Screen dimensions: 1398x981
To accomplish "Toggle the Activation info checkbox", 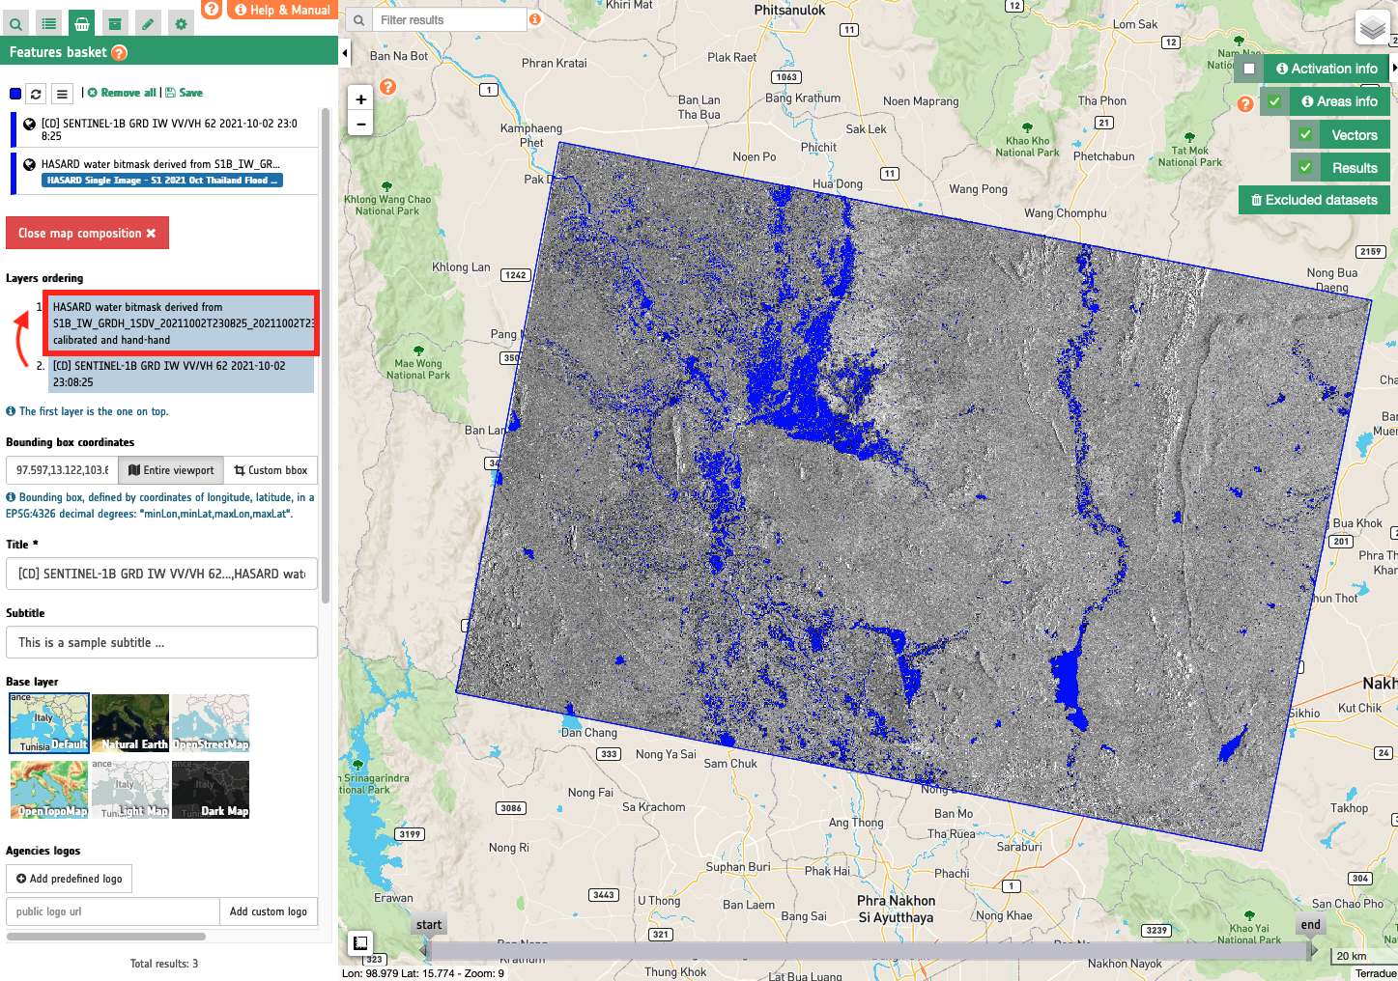I will [x=1249, y=69].
